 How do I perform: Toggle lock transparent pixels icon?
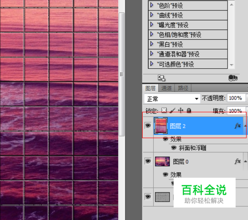(164, 110)
